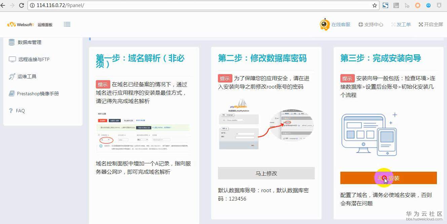Click the 马上修改 button
The image size is (447, 224).
(266, 173)
